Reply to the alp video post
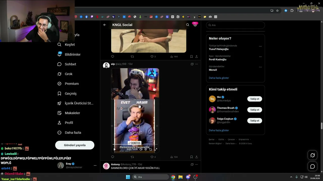Screen dimensions: 323x181 [x=113, y=157]
